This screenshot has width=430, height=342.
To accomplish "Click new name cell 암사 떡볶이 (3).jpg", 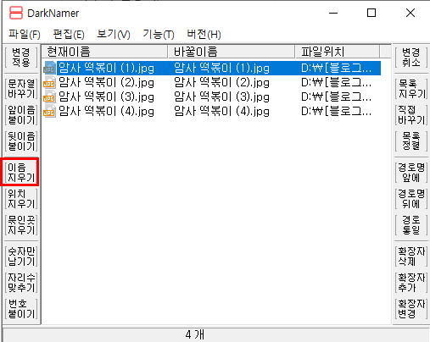I will (x=221, y=97).
